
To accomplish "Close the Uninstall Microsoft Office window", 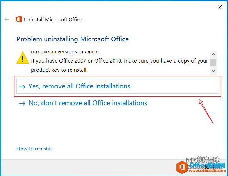I will [220, 7].
